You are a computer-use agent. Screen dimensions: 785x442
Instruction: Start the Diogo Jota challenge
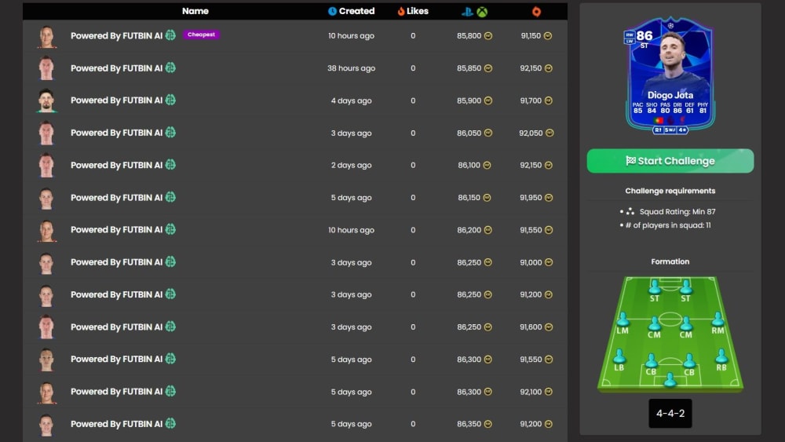coord(670,161)
